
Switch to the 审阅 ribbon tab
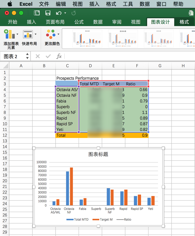117,22
